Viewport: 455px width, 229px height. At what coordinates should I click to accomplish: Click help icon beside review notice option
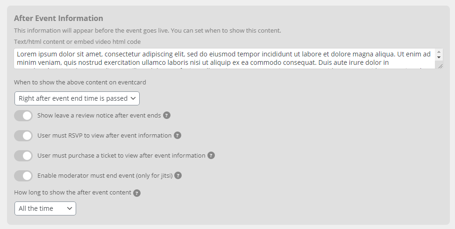pos(167,115)
